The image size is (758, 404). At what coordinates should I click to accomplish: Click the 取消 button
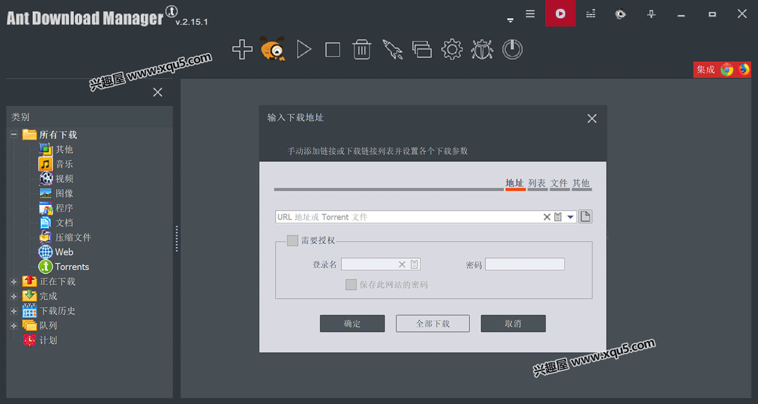(x=513, y=323)
